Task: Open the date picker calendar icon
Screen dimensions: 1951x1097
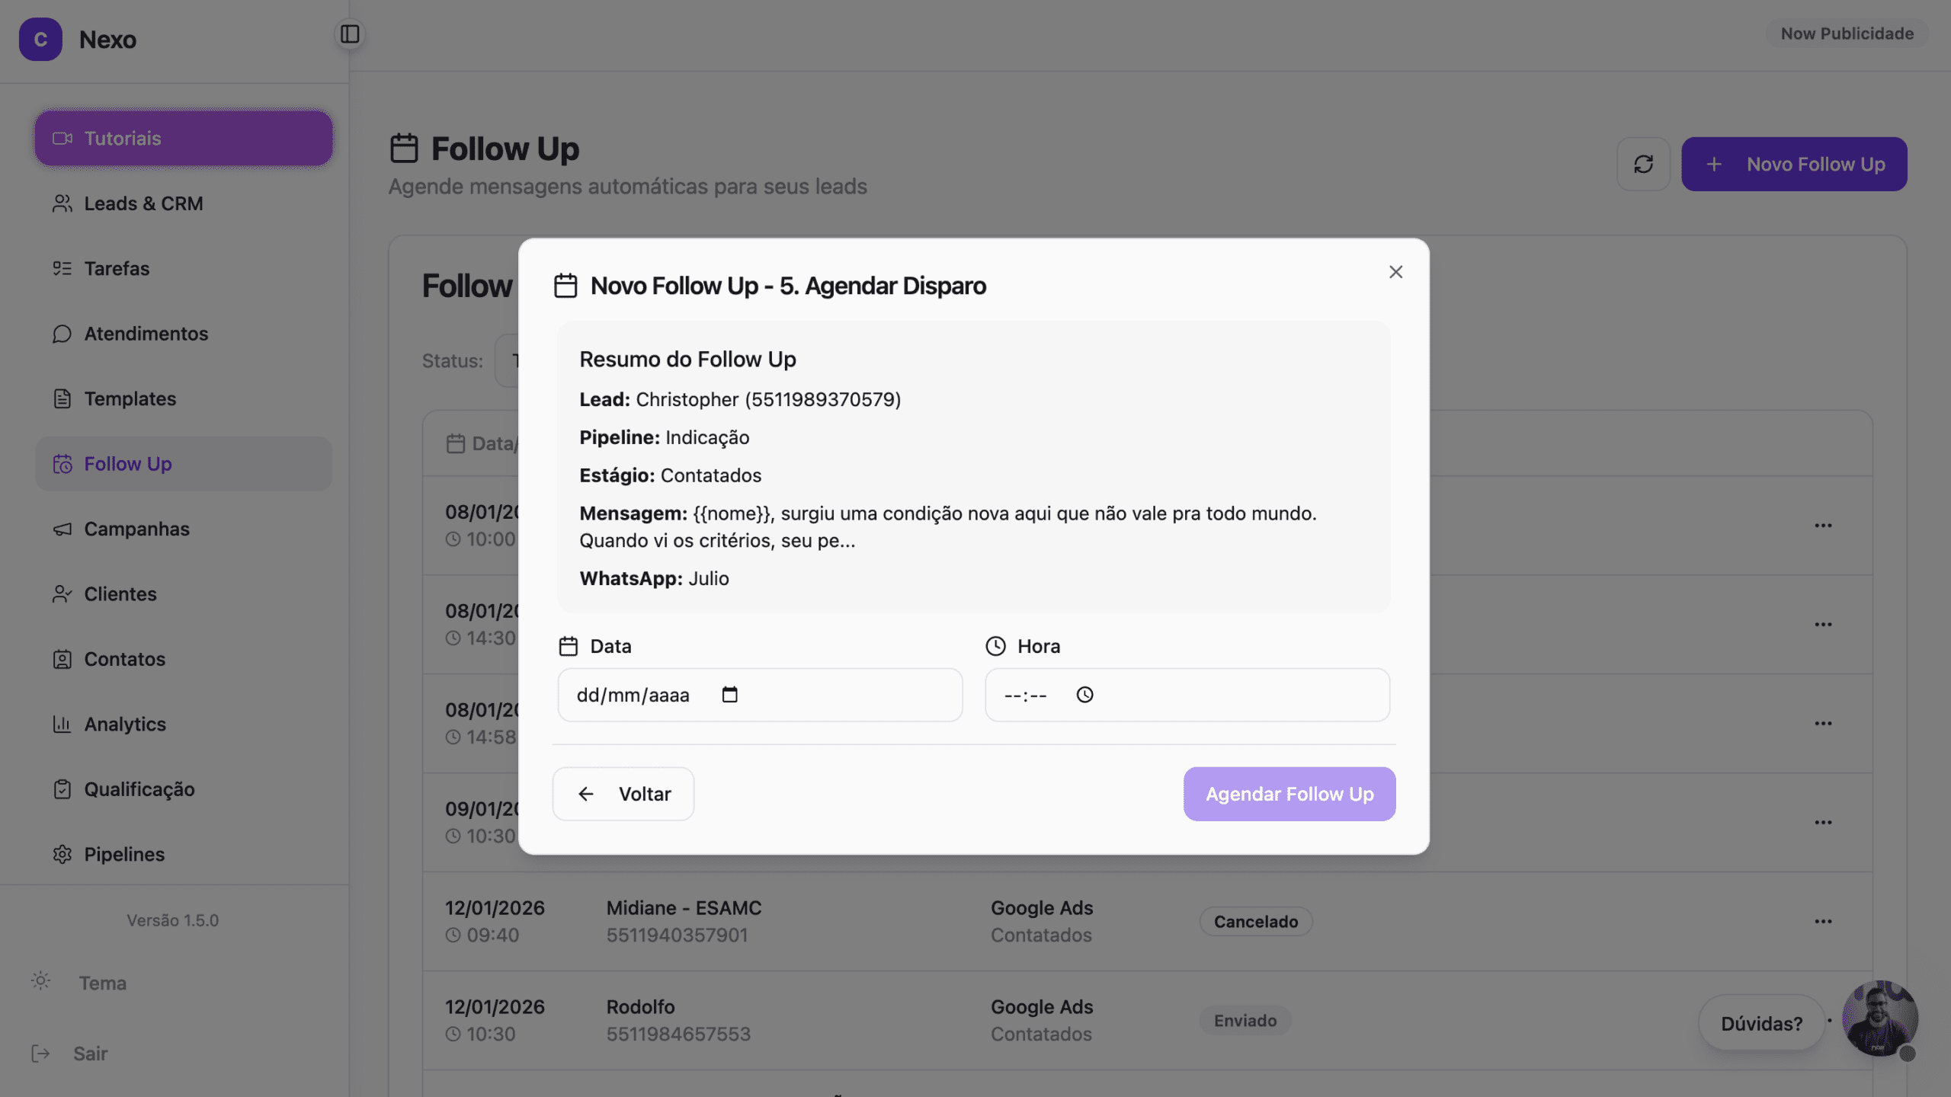Action: (729, 695)
